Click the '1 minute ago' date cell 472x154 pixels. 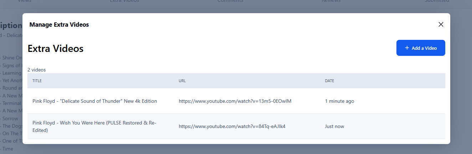pos(339,101)
